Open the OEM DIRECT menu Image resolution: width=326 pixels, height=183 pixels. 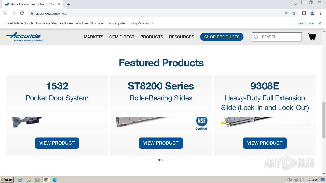click(x=122, y=37)
